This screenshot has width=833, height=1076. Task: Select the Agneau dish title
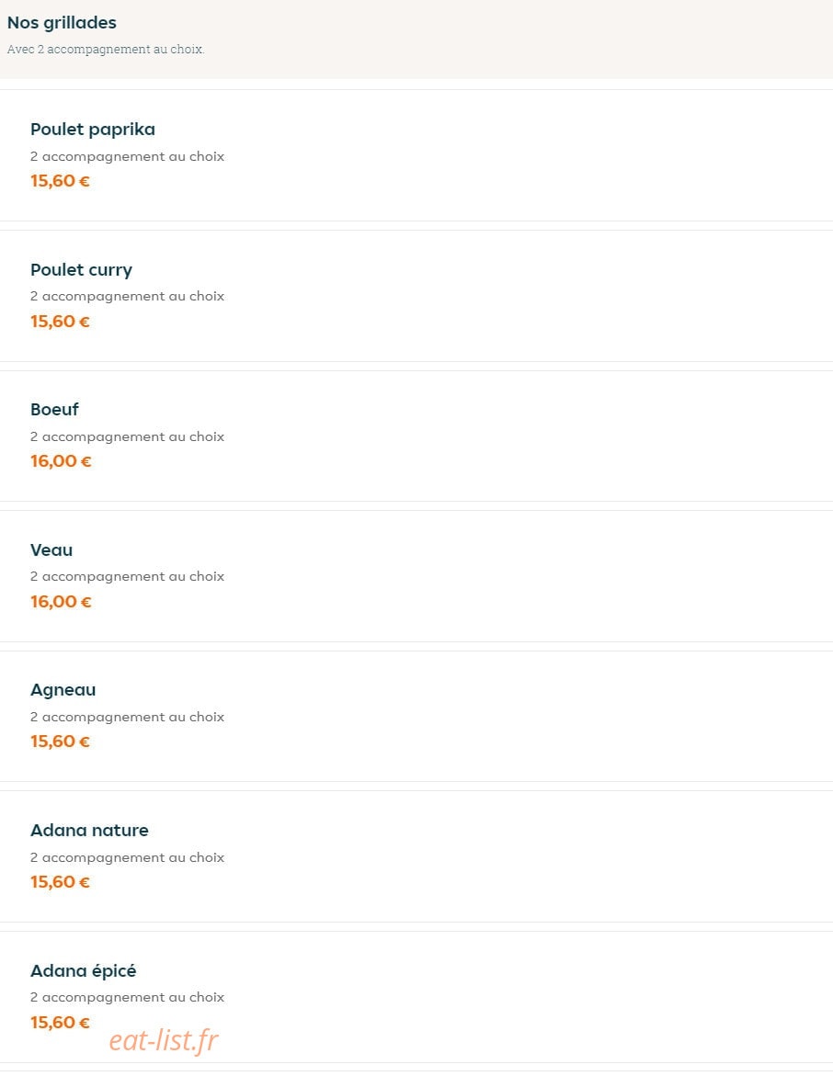point(63,690)
